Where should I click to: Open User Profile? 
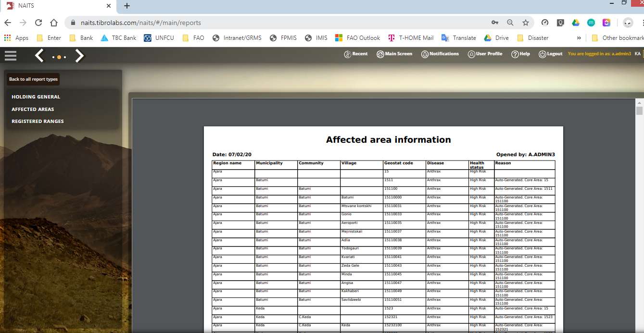click(485, 54)
